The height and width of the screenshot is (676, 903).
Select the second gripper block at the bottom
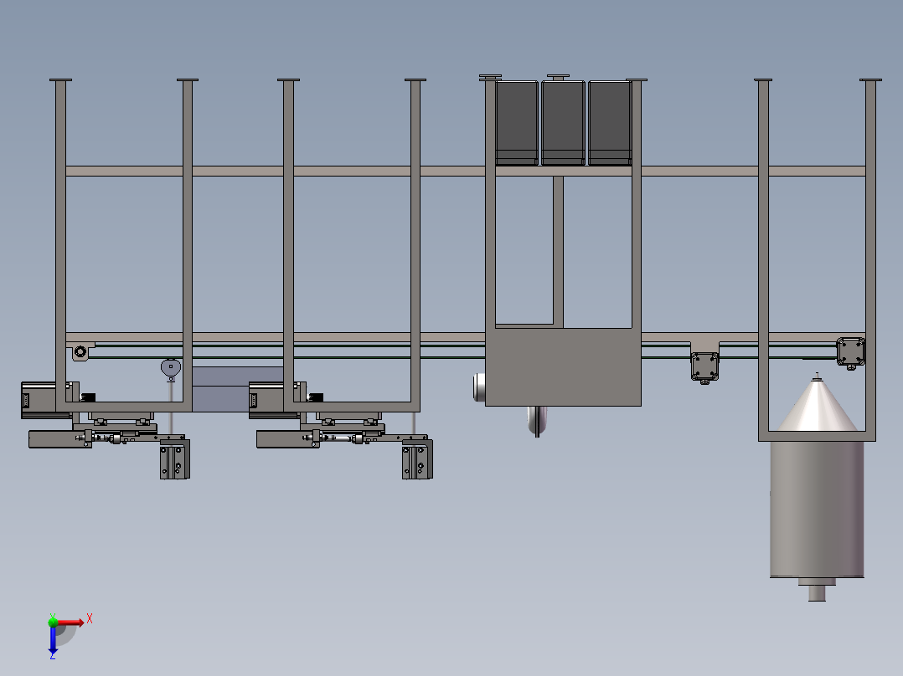coord(417,459)
